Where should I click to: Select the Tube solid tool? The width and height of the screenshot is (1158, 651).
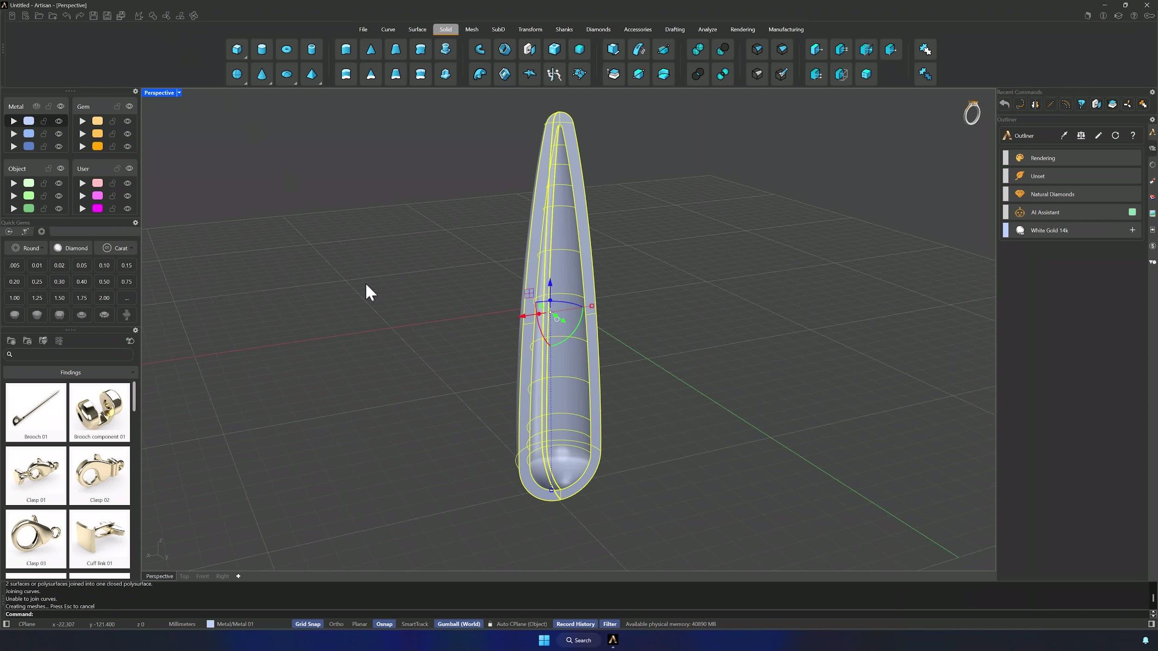tap(312, 49)
